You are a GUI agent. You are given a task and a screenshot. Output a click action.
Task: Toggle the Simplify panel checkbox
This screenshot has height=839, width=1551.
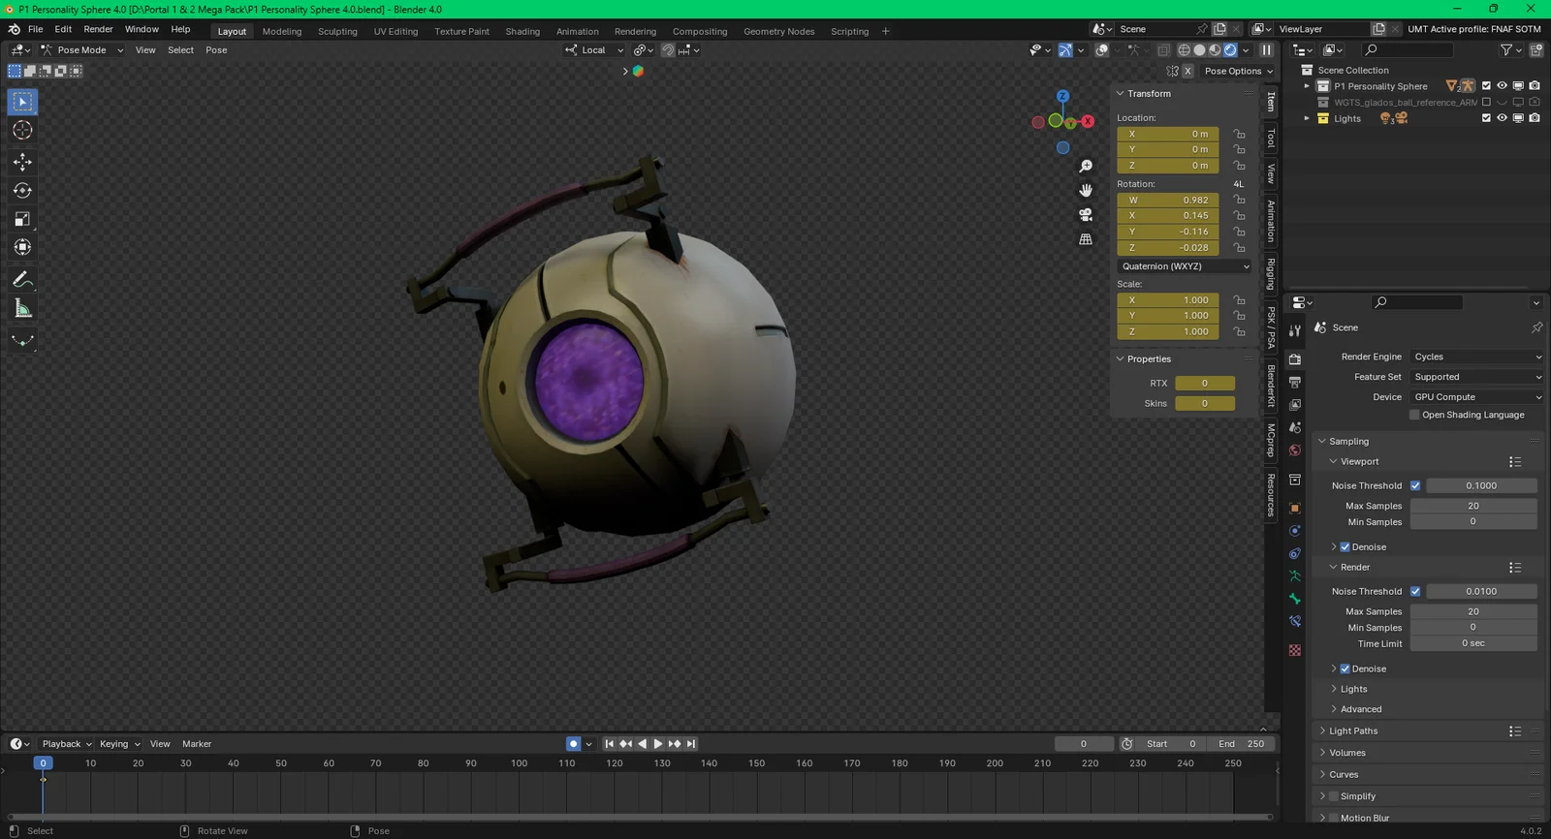[x=1334, y=796]
